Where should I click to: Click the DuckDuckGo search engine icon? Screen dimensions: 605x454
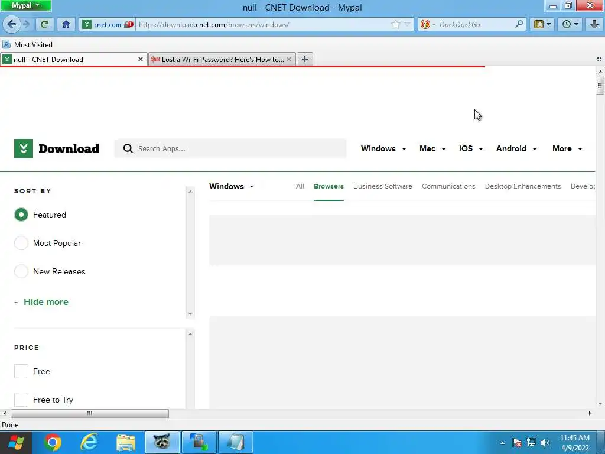(425, 25)
